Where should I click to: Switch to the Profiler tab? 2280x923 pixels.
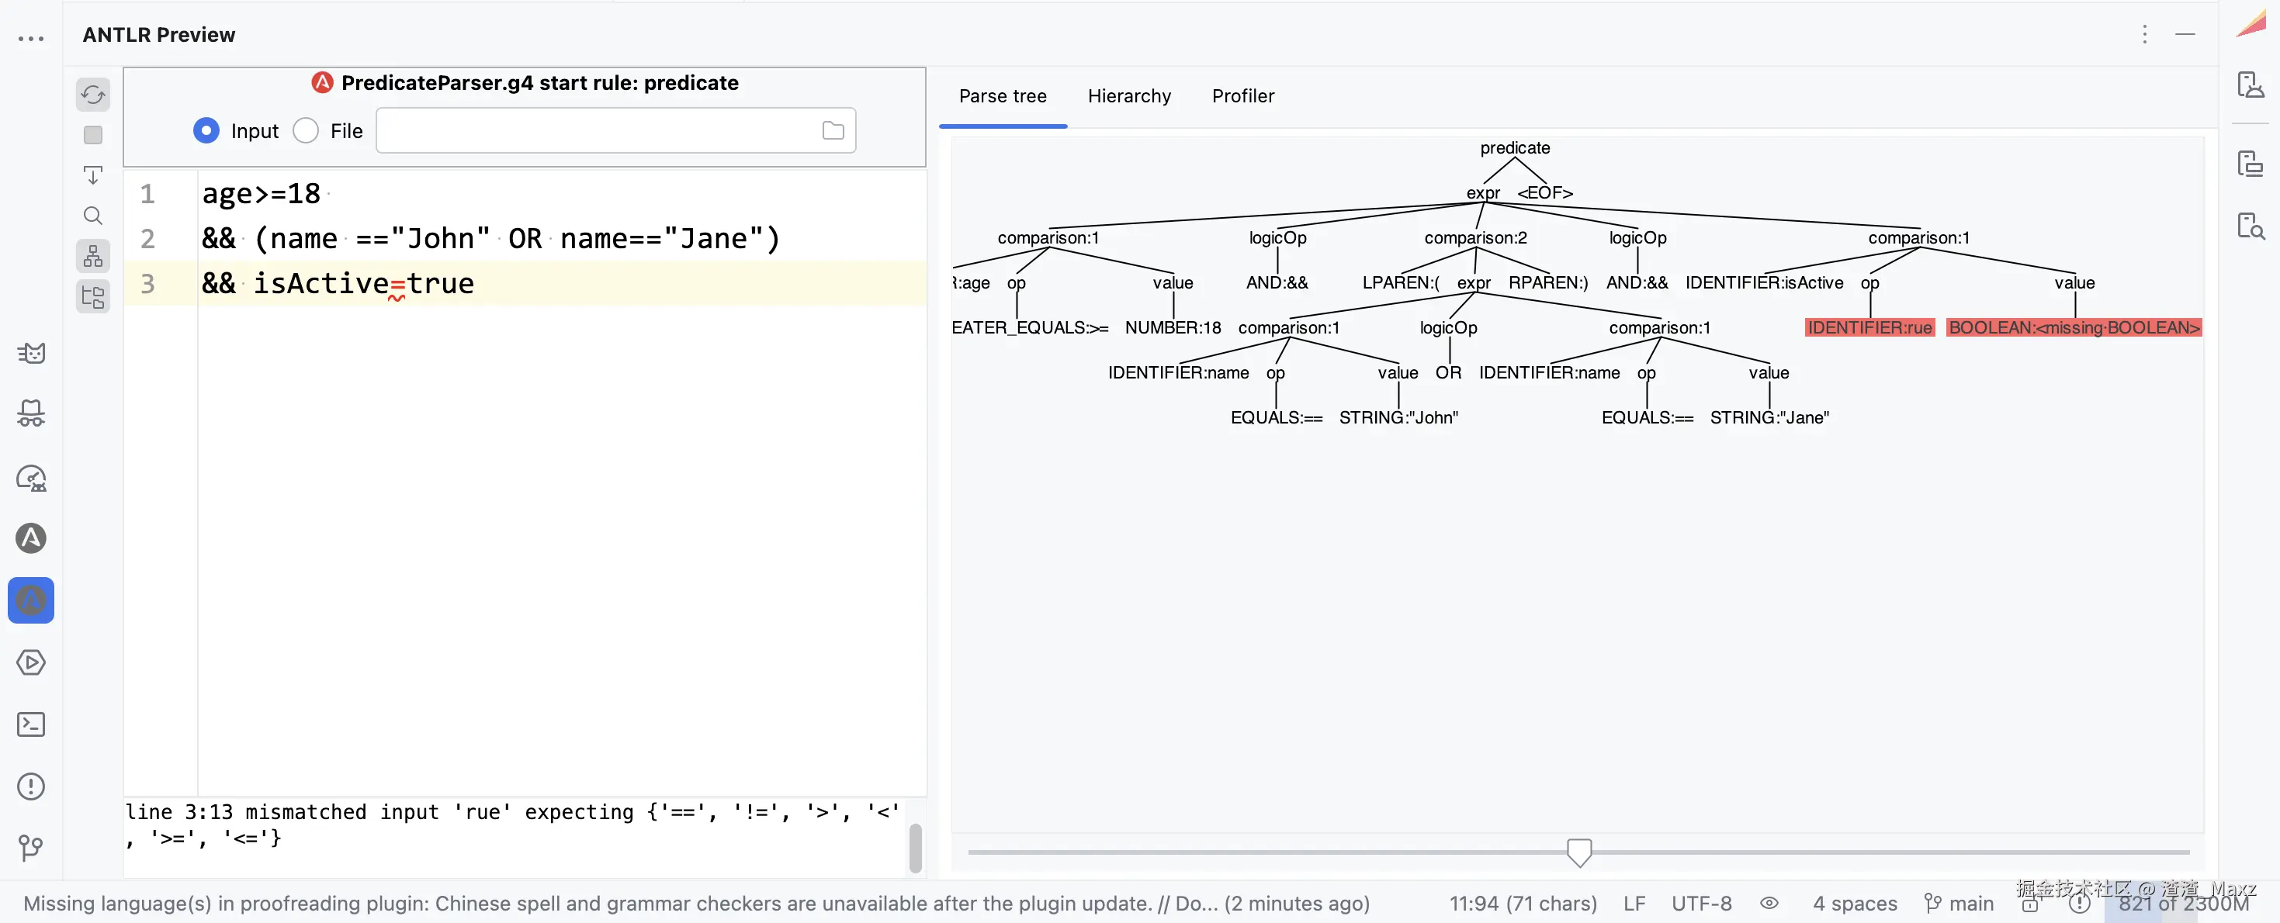pos(1242,95)
